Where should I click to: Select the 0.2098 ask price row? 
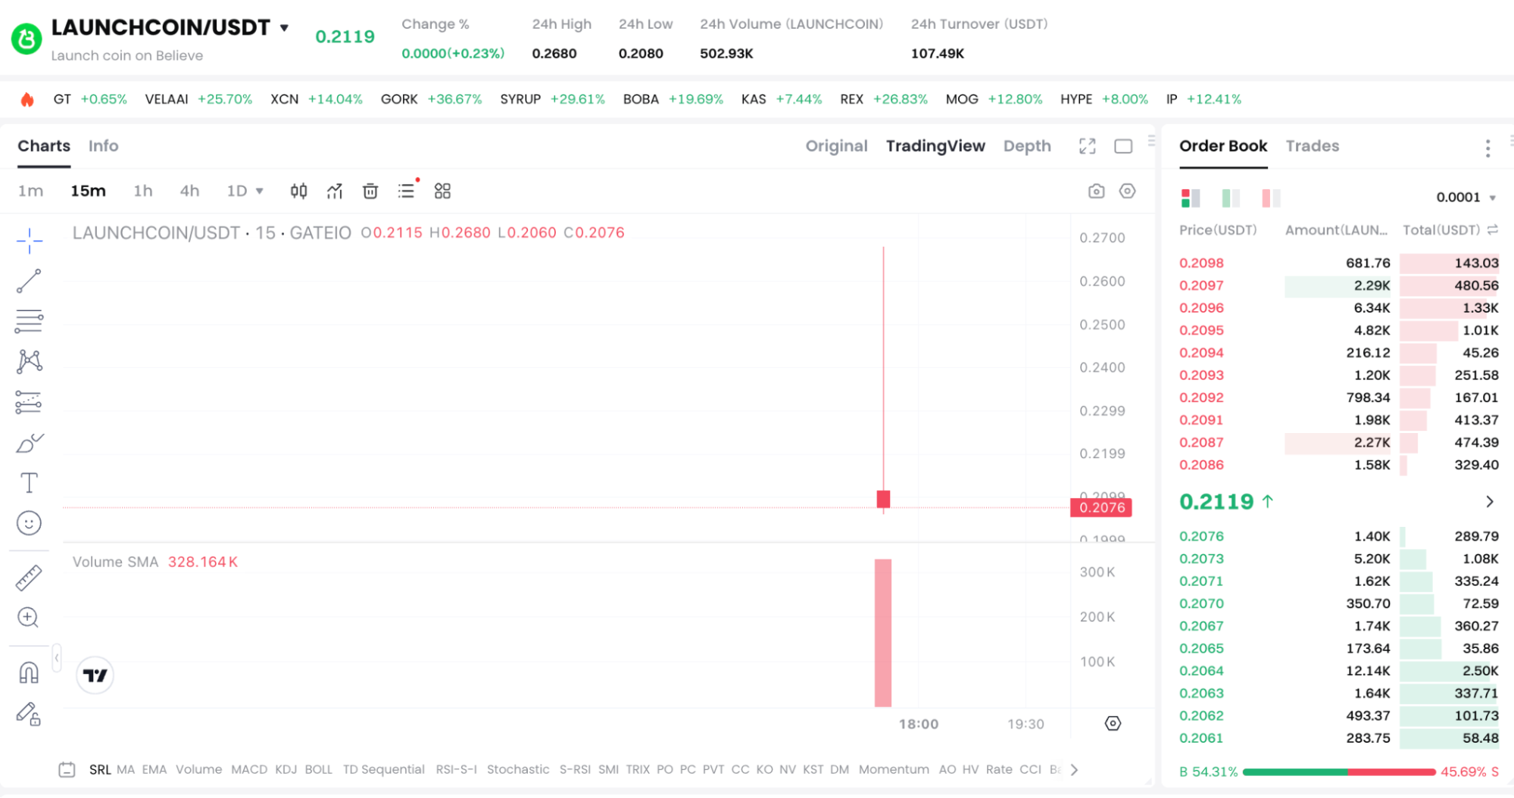[1338, 263]
